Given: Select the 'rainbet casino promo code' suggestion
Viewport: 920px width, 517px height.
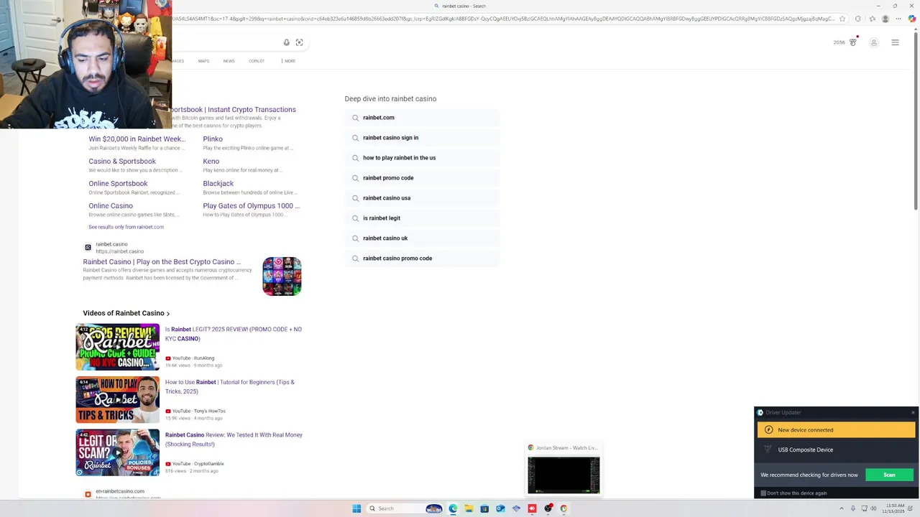Looking at the screenshot, I should tap(422, 258).
